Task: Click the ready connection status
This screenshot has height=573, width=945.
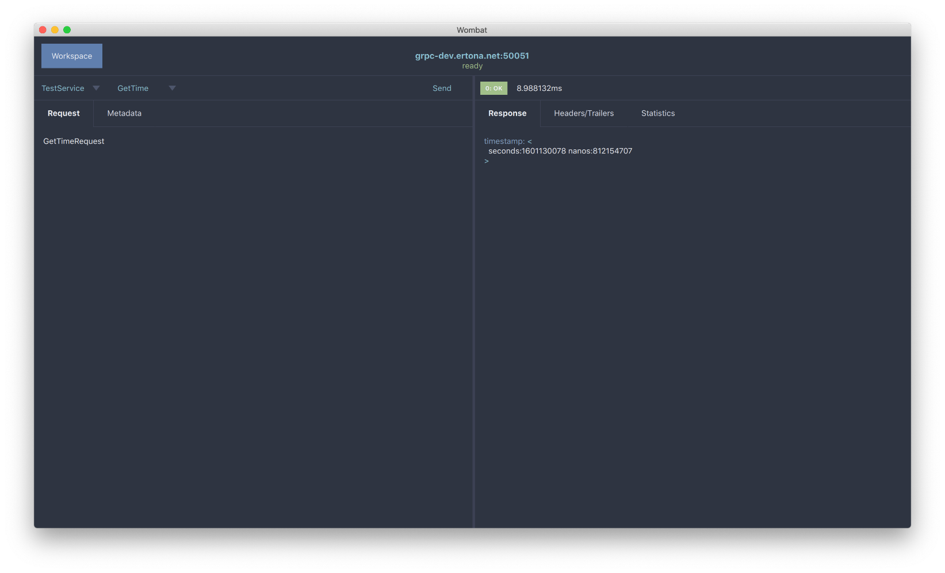Action: 472,66
